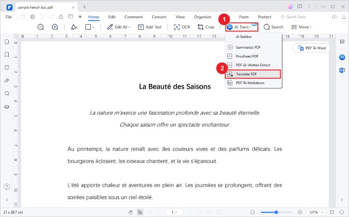Viewport: 349px width, 217px height.
Task: Click the Zoom Out magnifier in toolbar
Action: (41, 27)
